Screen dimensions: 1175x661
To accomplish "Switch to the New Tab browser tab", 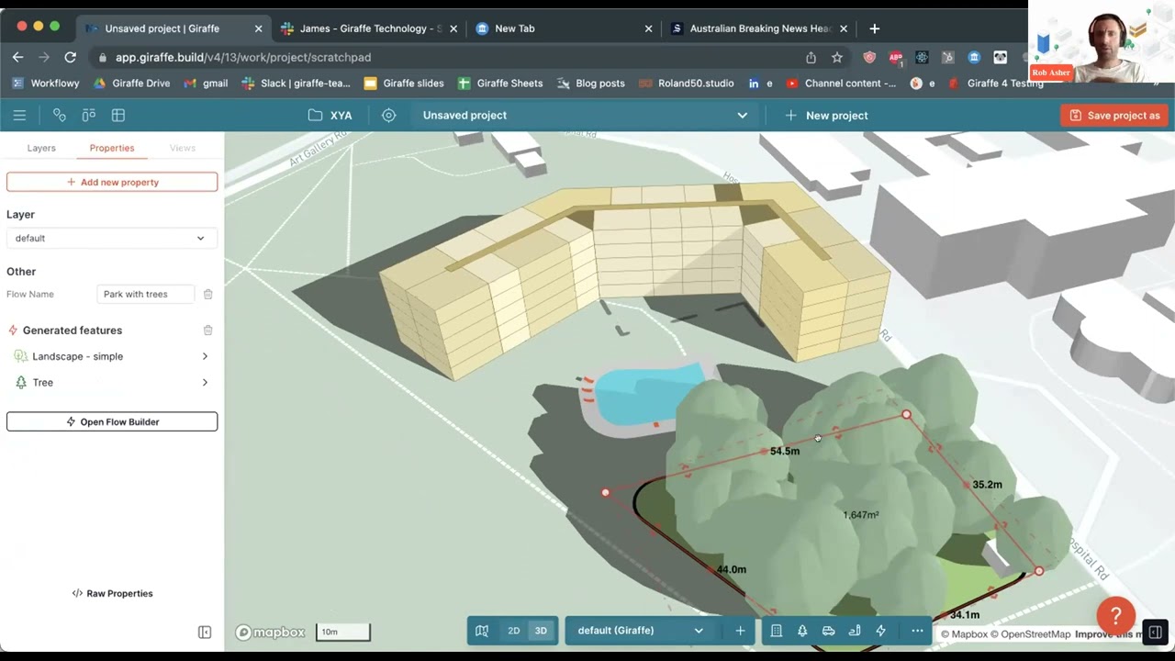I will click(x=564, y=28).
